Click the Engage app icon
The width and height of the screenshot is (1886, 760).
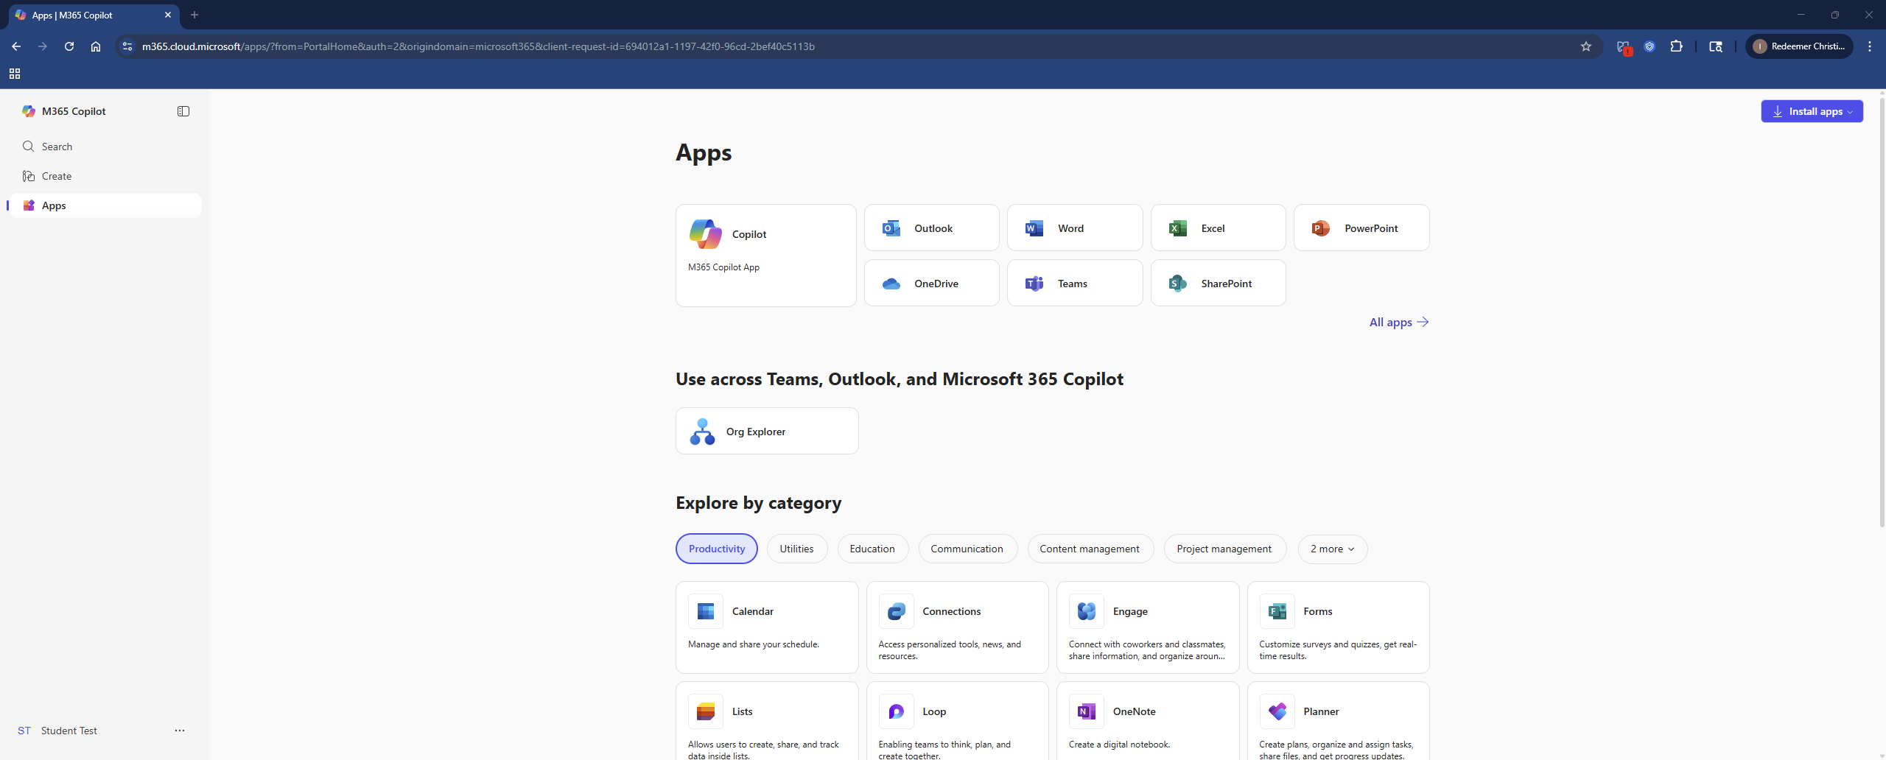tap(1087, 611)
